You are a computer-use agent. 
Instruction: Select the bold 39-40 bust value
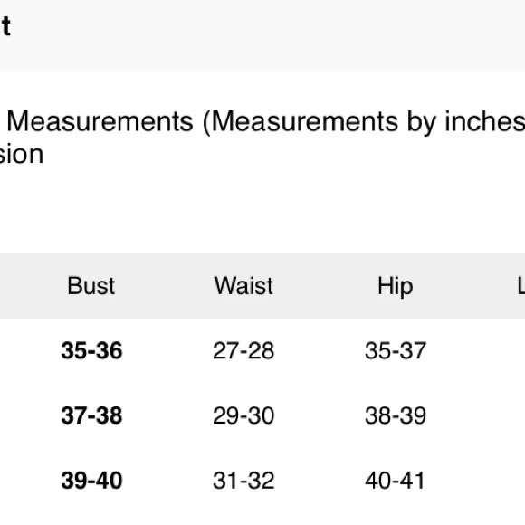(91, 480)
